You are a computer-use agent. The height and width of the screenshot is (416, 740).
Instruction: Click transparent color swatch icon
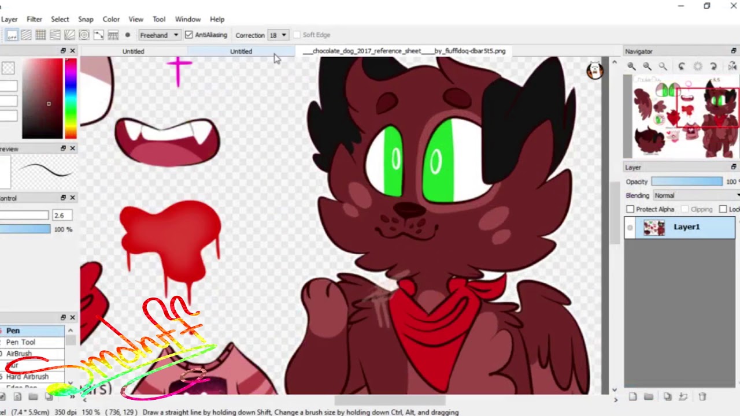[x=8, y=69]
